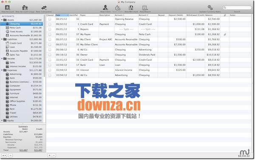Click the attachment paperclip in My Payee row
This screenshot has width=255, height=160.
point(225,34)
